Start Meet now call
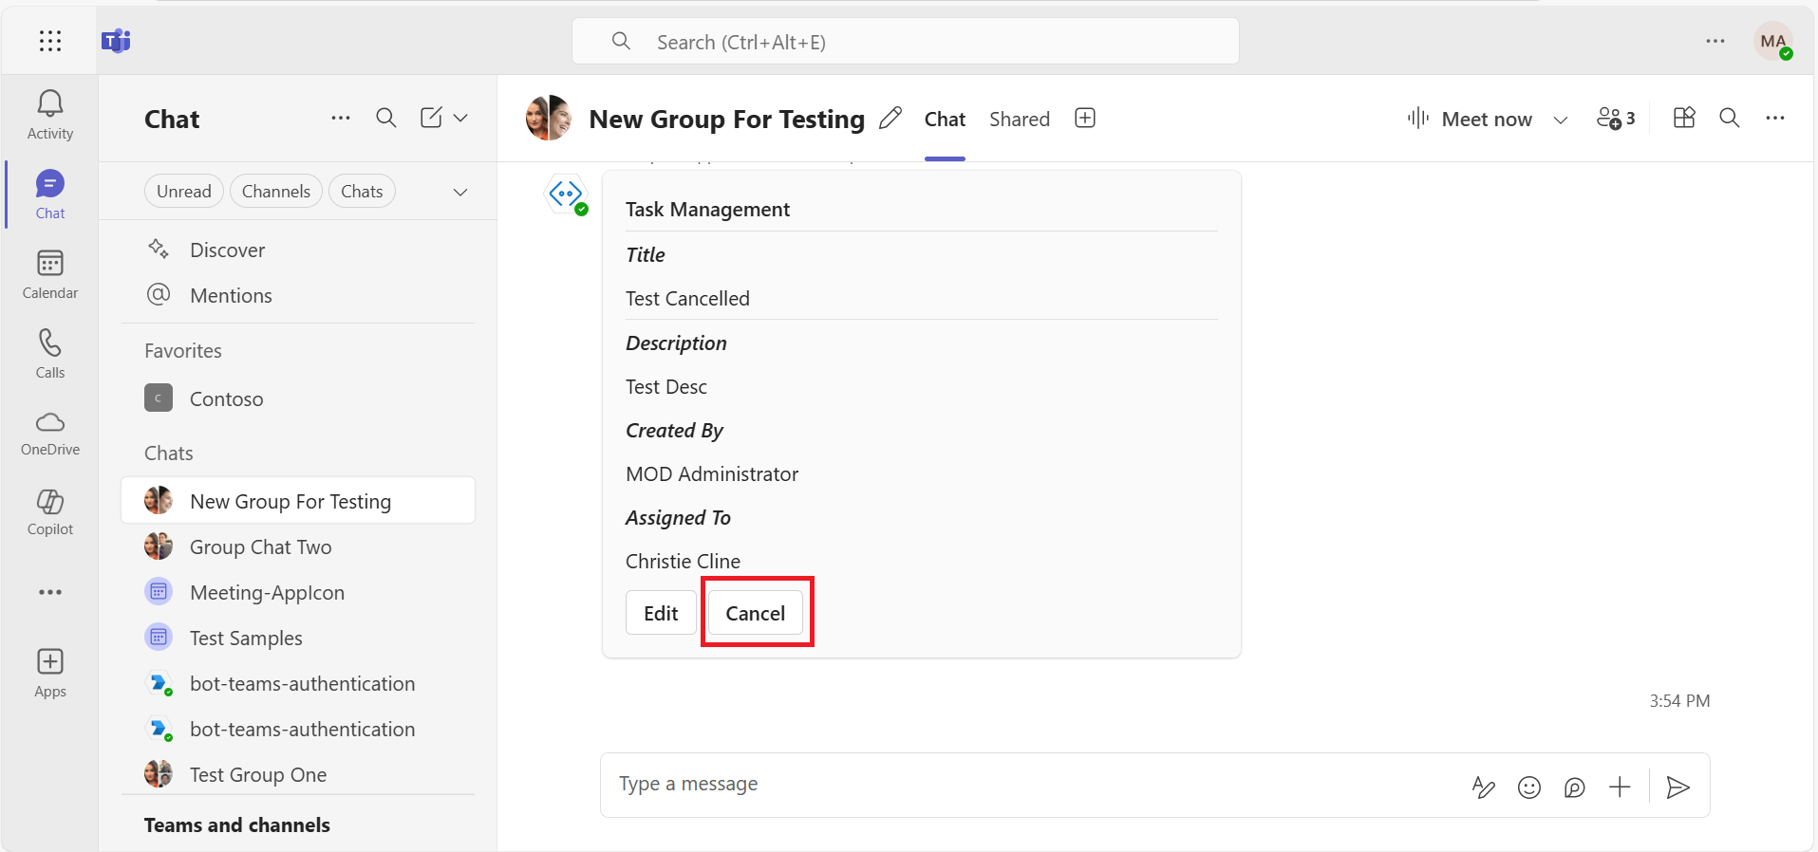The image size is (1818, 852). click(1470, 119)
